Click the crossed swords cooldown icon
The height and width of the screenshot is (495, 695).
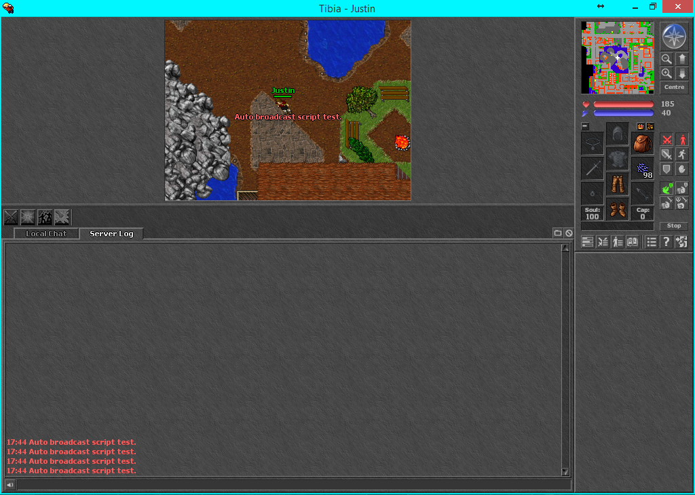(x=11, y=217)
